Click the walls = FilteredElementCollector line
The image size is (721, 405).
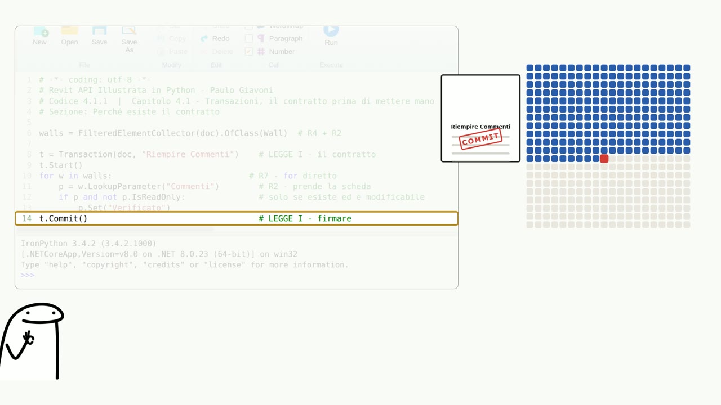190,133
